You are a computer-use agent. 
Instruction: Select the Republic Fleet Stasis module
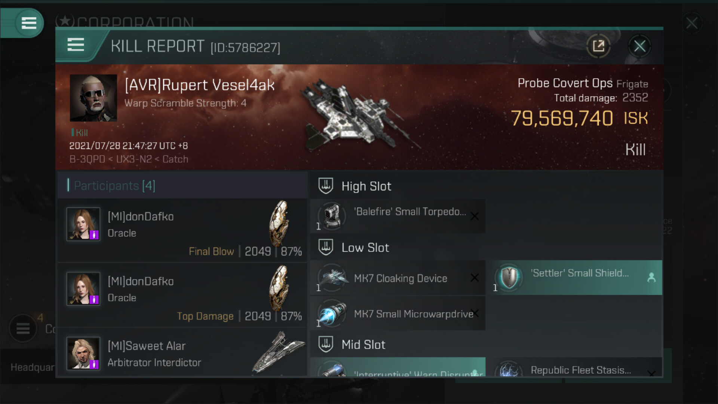tap(576, 368)
